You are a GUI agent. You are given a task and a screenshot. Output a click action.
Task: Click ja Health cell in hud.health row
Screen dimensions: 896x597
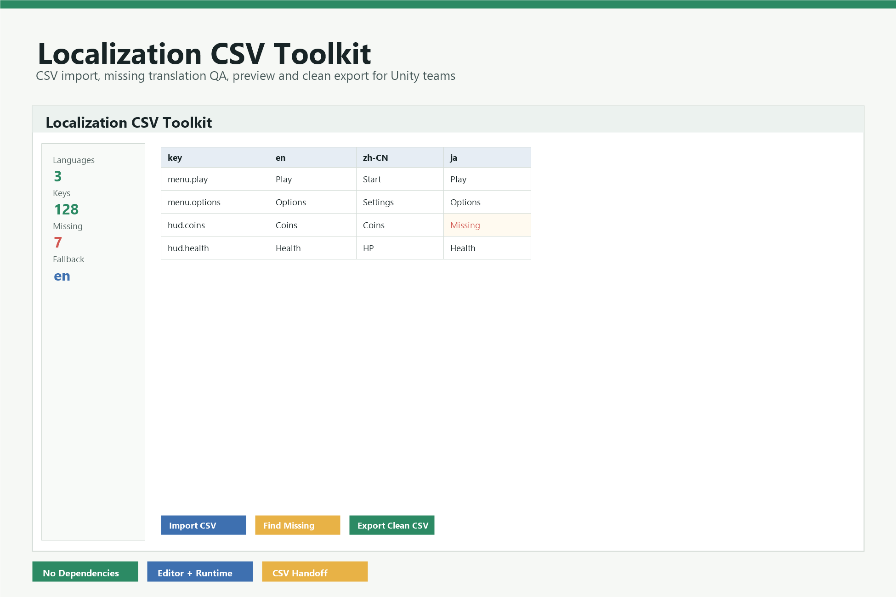[487, 248]
